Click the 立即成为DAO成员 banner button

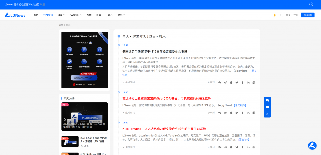pos(84,78)
